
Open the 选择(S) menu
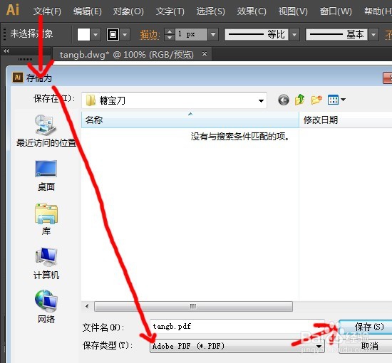(210, 11)
